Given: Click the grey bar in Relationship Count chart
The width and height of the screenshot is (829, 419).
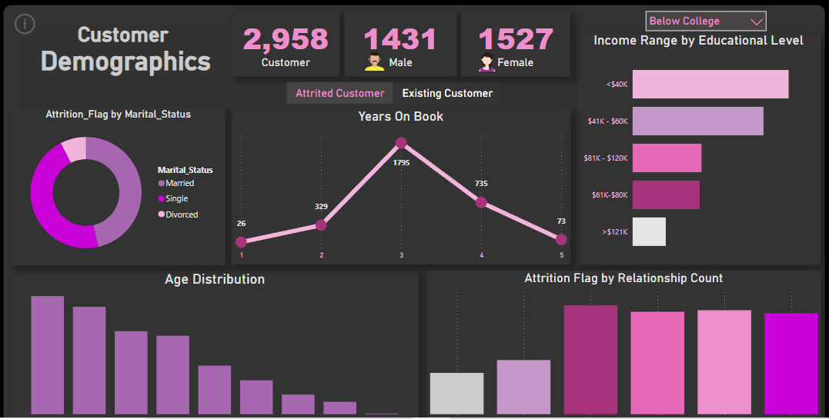Looking at the screenshot, I should point(456,394).
